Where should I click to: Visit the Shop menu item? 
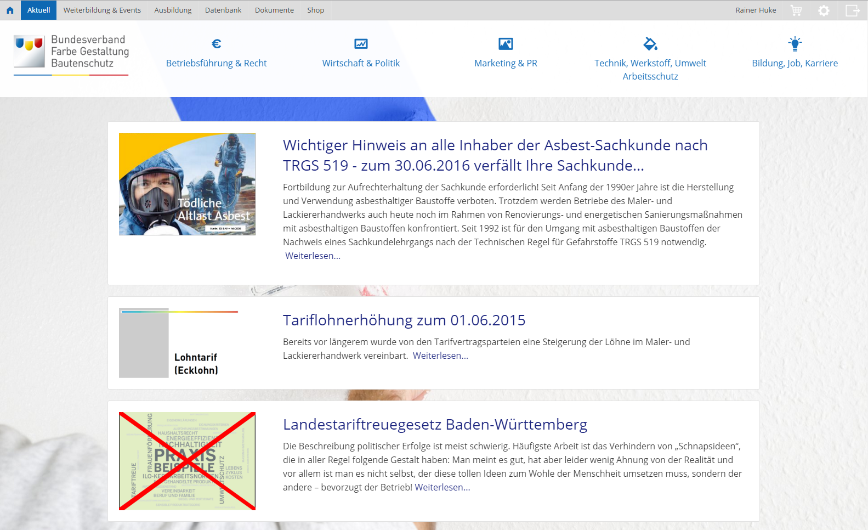pos(316,10)
